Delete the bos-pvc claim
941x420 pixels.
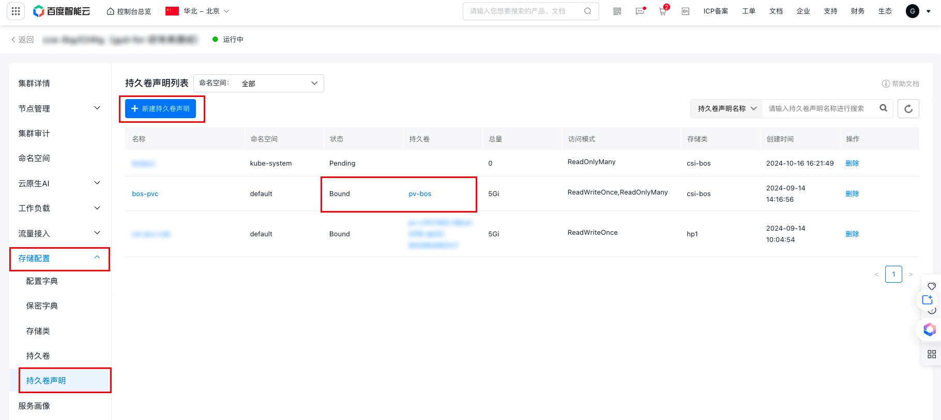(x=852, y=194)
